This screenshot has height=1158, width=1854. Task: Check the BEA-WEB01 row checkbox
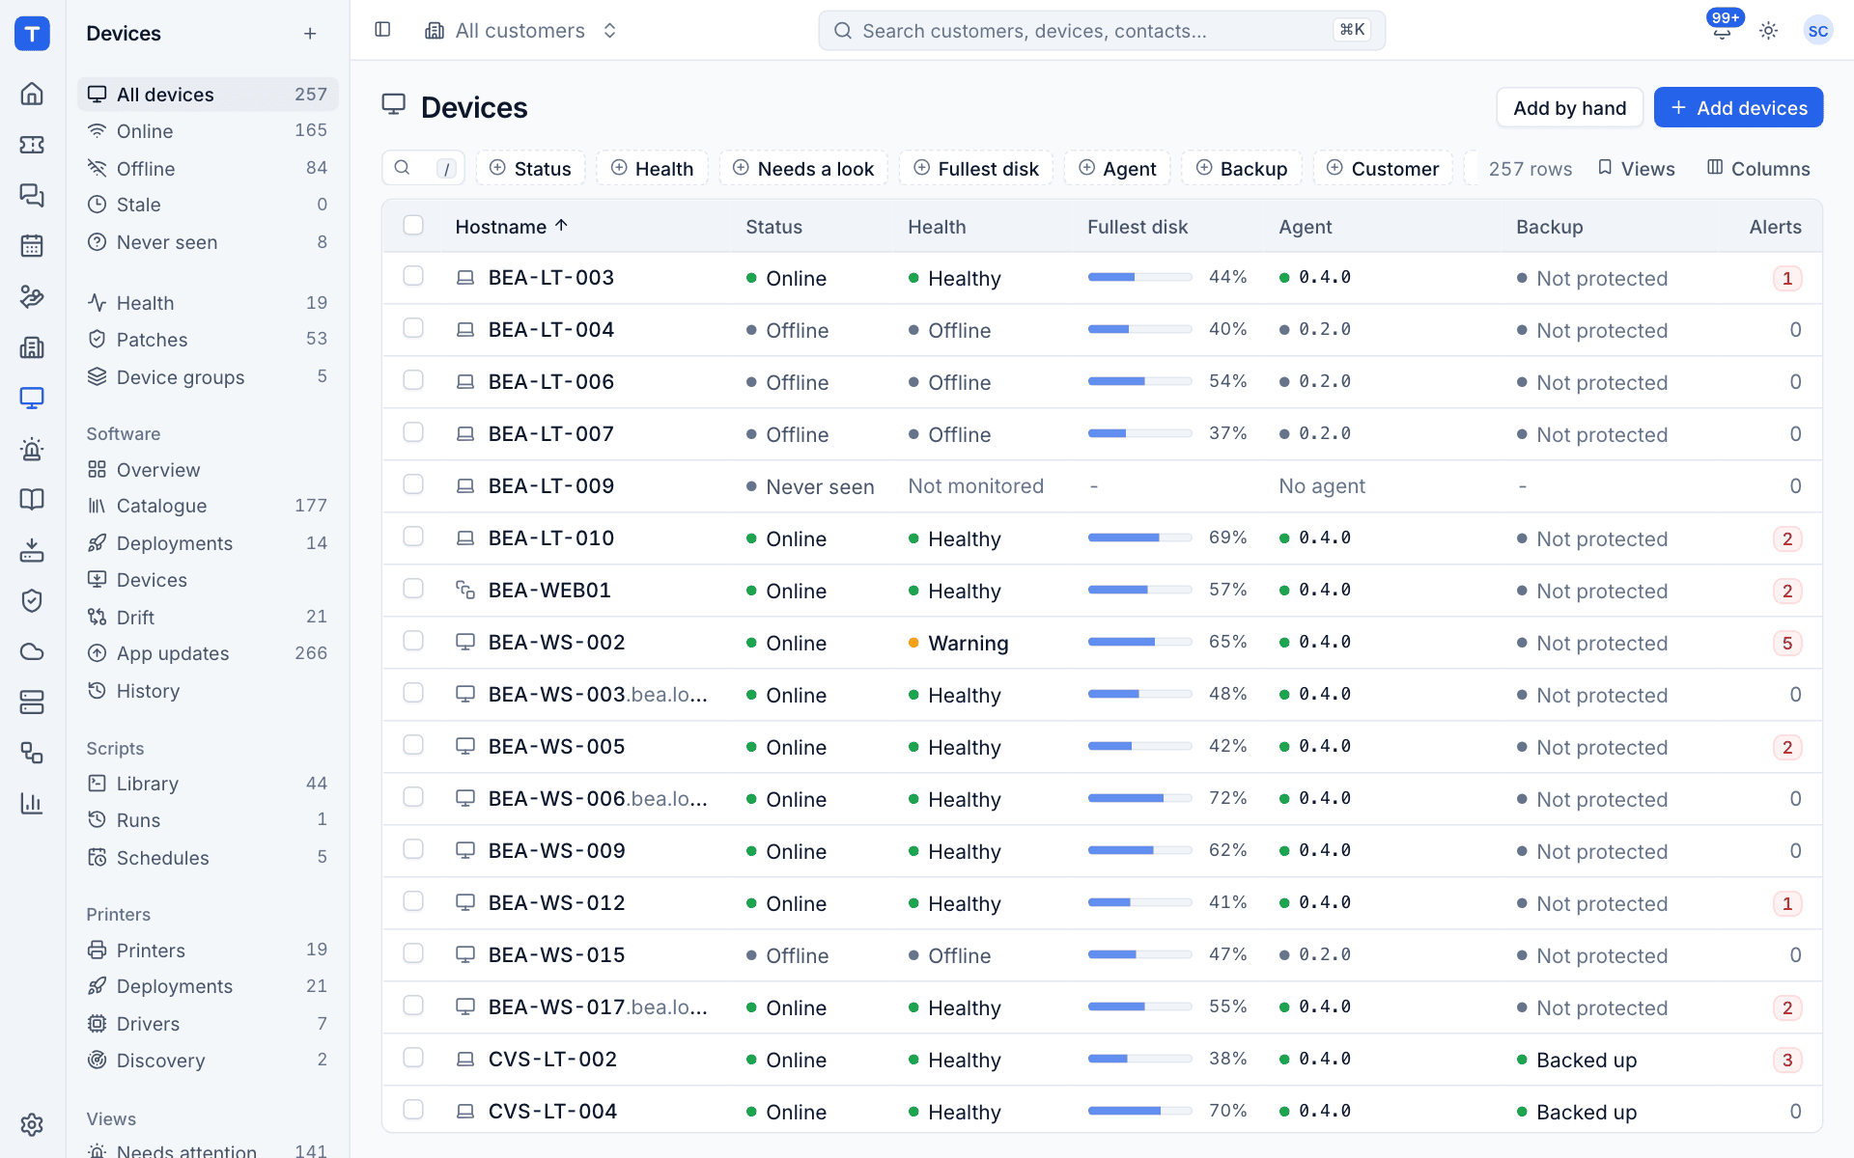pyautogui.click(x=413, y=589)
